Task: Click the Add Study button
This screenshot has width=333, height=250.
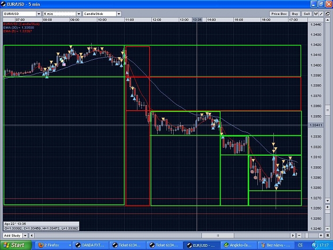Action: (13, 236)
